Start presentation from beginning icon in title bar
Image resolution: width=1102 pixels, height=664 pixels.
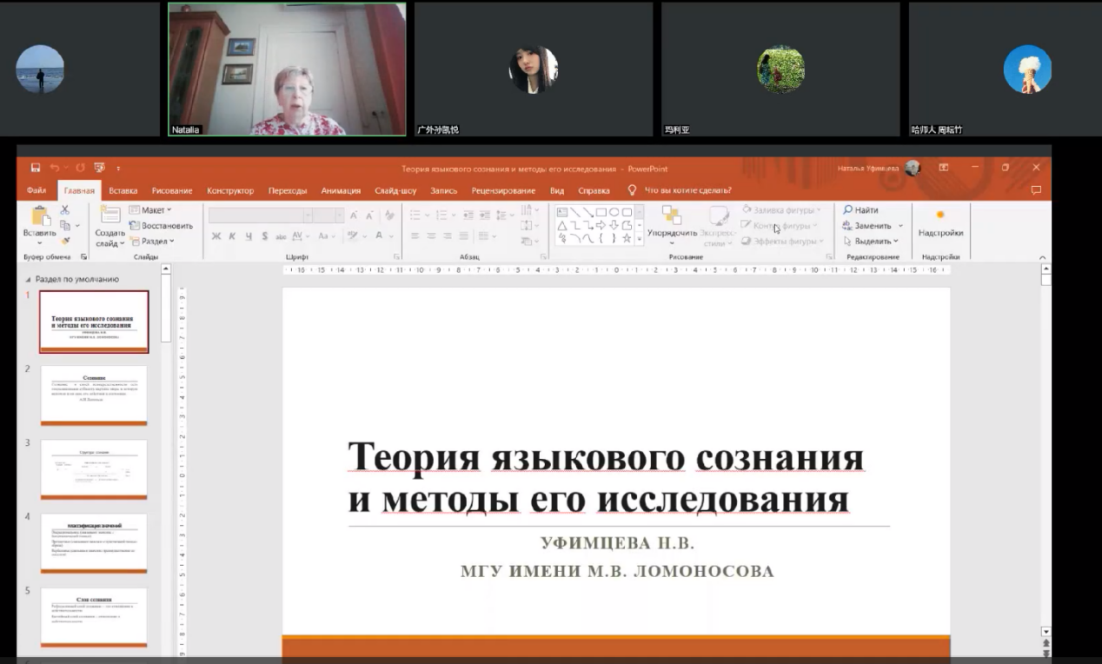tap(99, 168)
